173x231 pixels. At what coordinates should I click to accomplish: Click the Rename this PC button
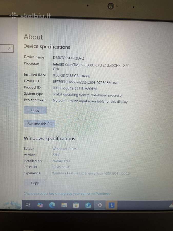(39, 124)
